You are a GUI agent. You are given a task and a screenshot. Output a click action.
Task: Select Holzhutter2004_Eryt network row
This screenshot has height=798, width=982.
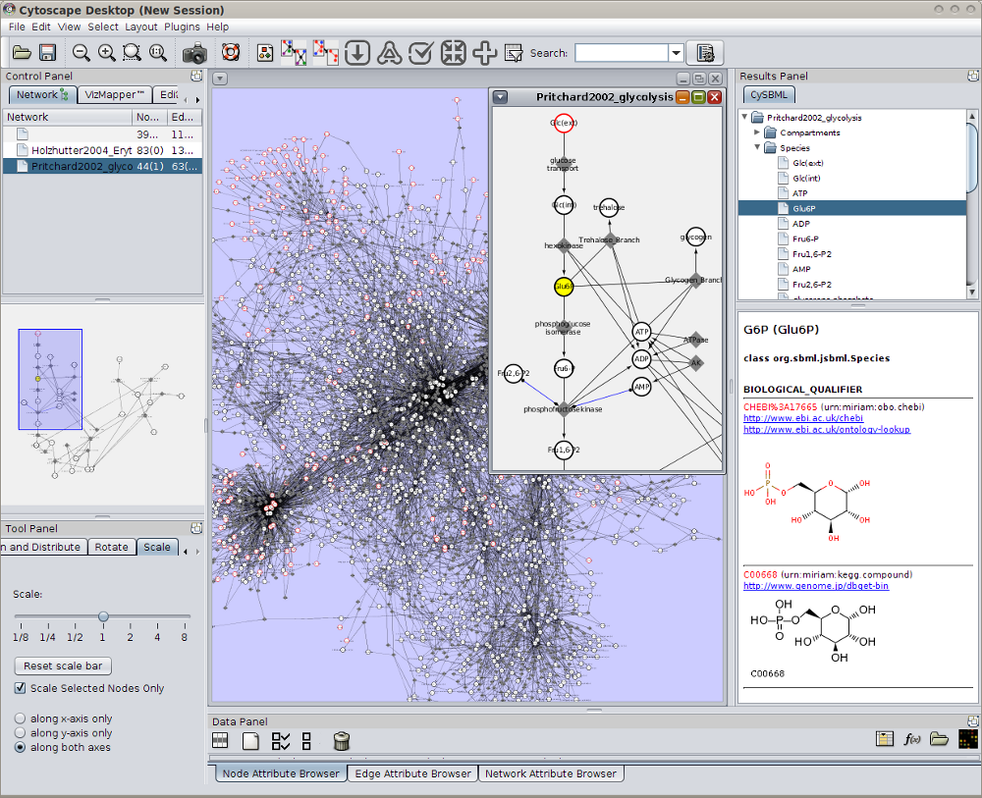103,150
